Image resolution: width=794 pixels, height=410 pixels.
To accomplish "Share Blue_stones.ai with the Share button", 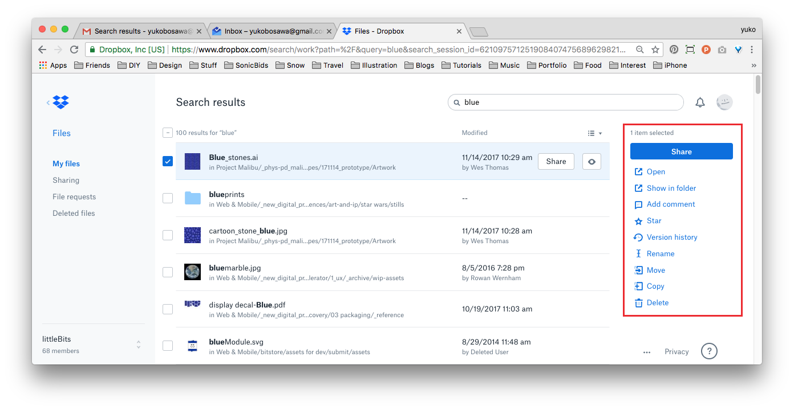I will 556,161.
